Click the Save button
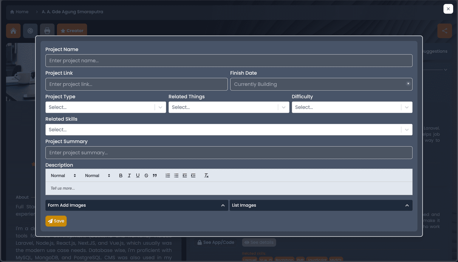 coord(56,221)
